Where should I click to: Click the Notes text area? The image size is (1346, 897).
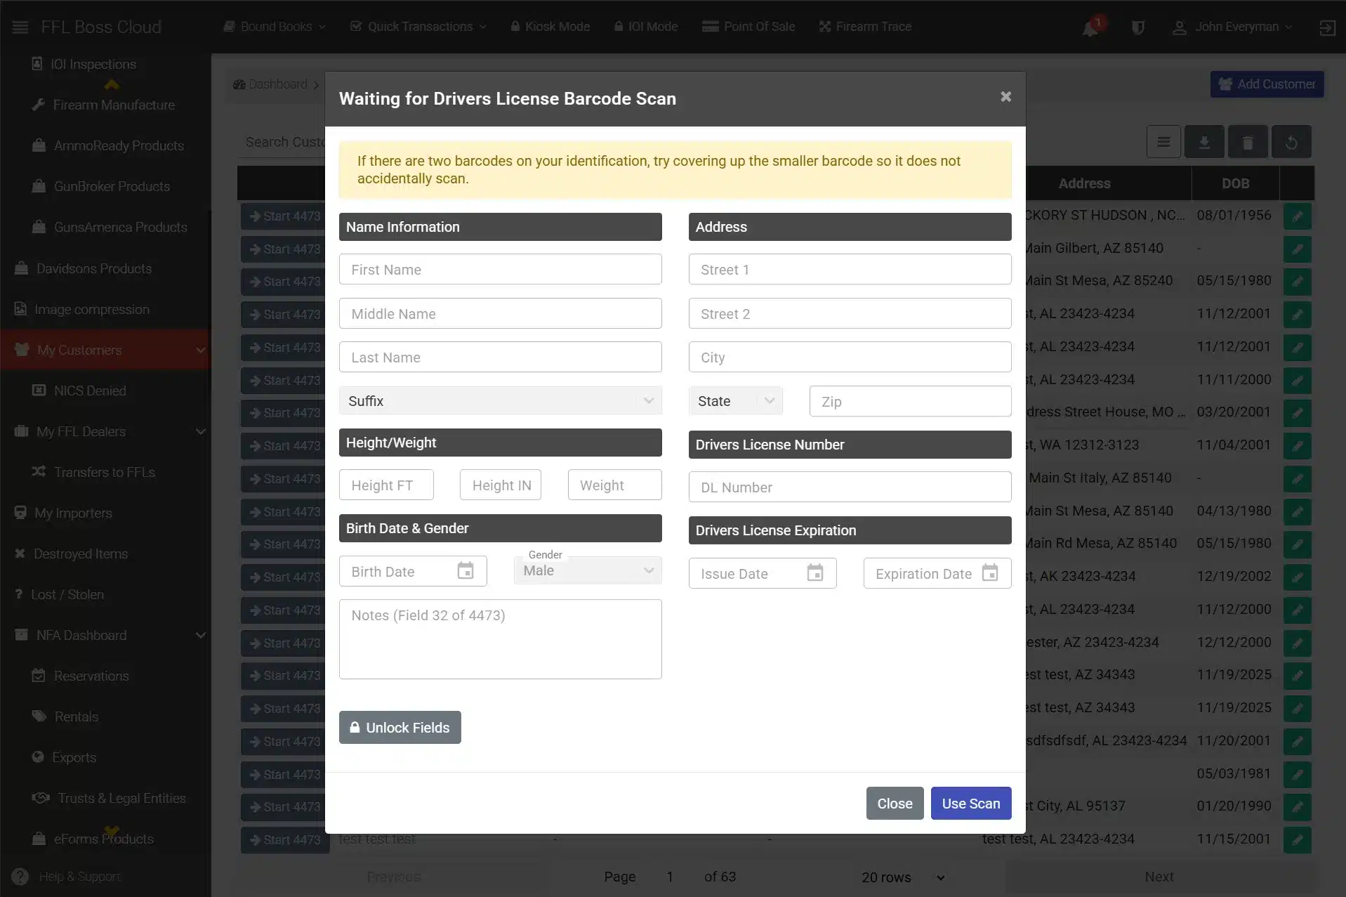[x=500, y=639]
